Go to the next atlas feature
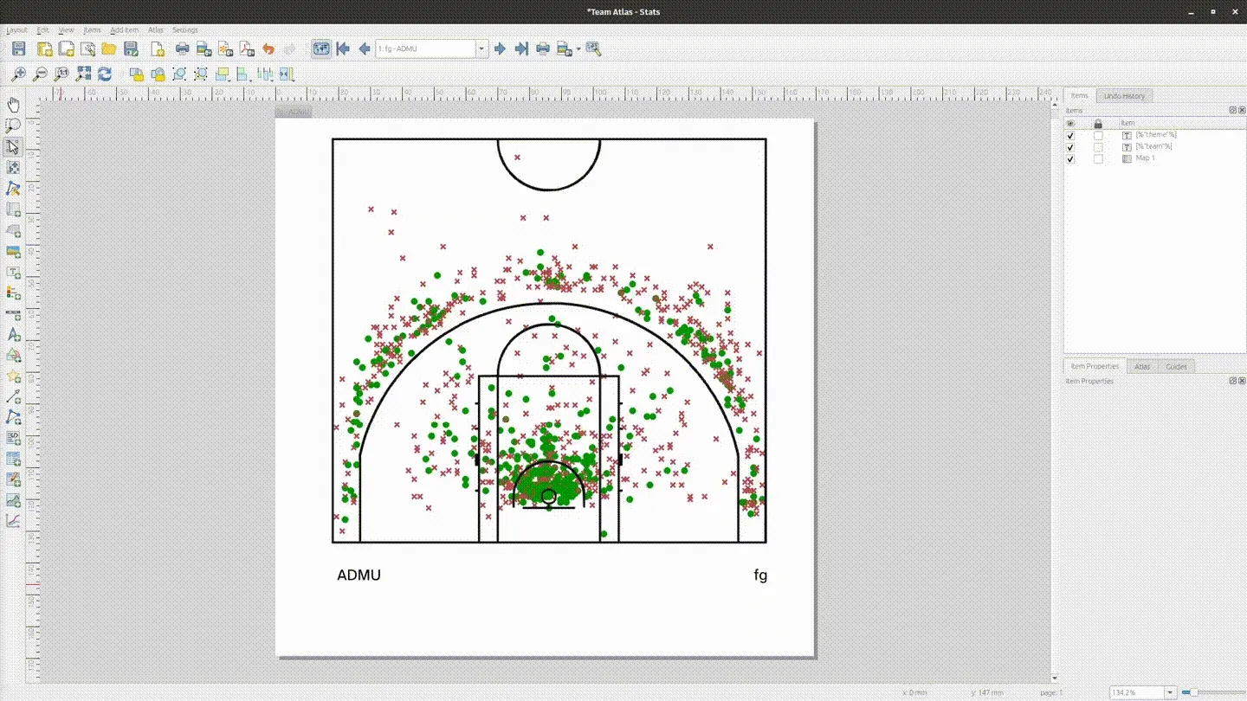Screen dimensions: 1247x701 (x=501, y=48)
